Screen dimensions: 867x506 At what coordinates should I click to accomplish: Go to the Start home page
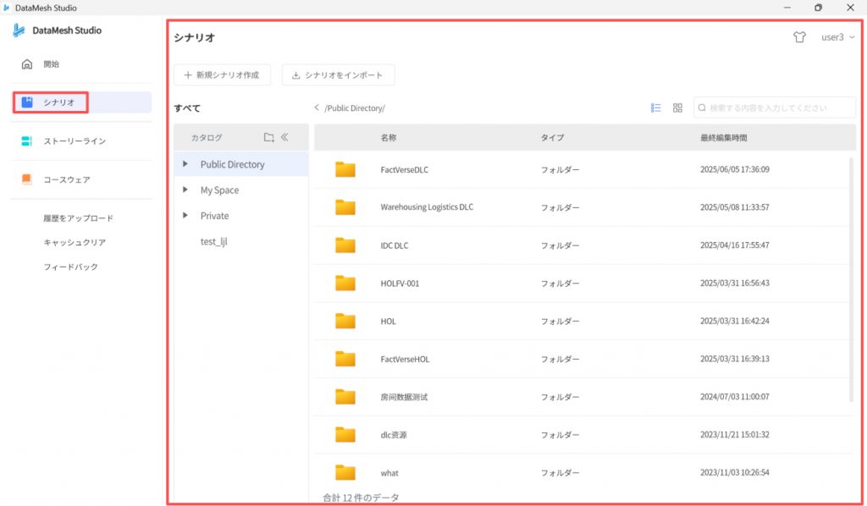(51, 64)
